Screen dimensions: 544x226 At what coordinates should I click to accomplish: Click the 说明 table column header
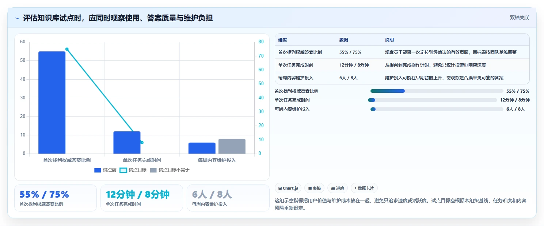click(389, 40)
